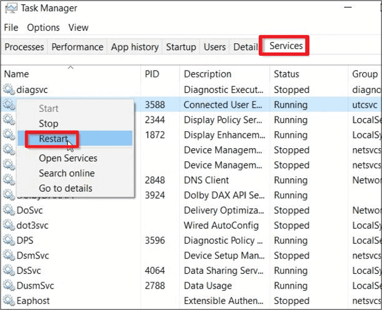Click the gear icon next to Eaphost

click(9, 301)
